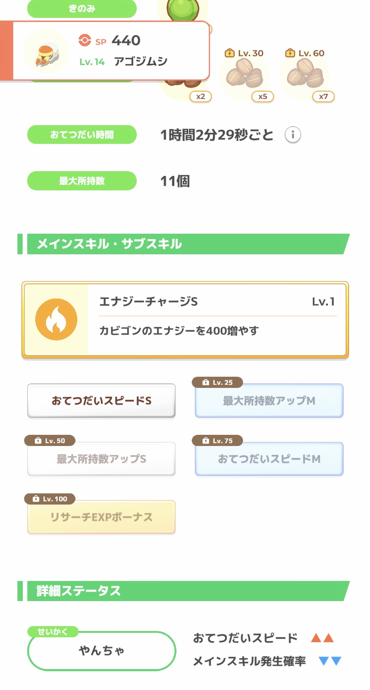The image size is (370, 690).
Task: Tap the lock icon on Lv. 25 badge
Action: [206, 383]
